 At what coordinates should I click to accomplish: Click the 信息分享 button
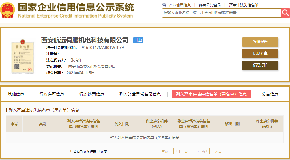point(260,53)
